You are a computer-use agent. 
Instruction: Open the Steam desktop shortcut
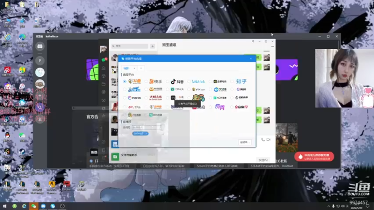coord(22,153)
